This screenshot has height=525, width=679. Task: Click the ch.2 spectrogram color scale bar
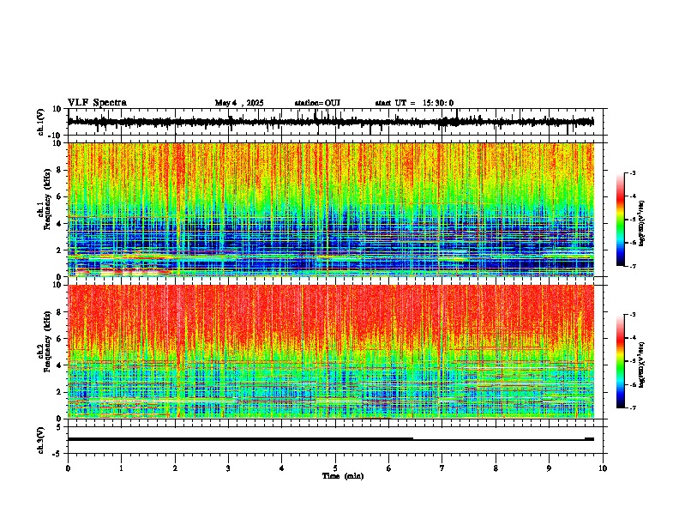(x=621, y=361)
